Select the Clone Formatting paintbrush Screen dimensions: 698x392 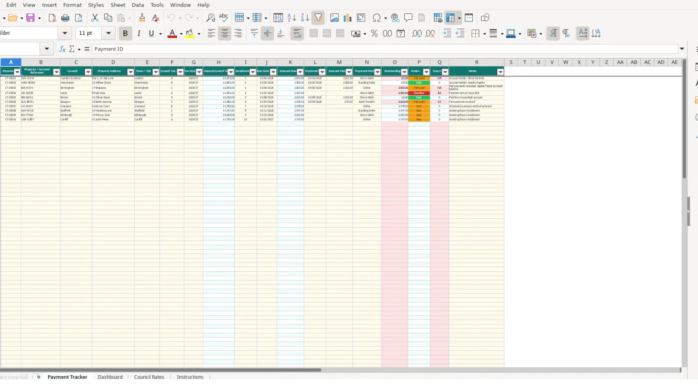point(142,18)
